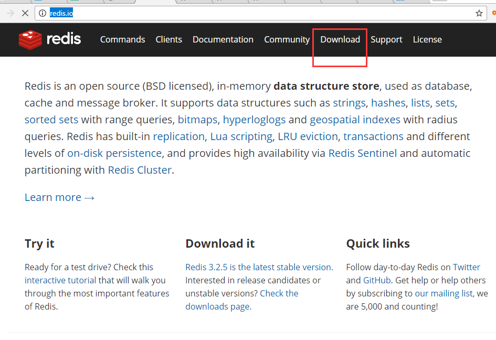Bookmark this page with the star

pyautogui.click(x=479, y=13)
